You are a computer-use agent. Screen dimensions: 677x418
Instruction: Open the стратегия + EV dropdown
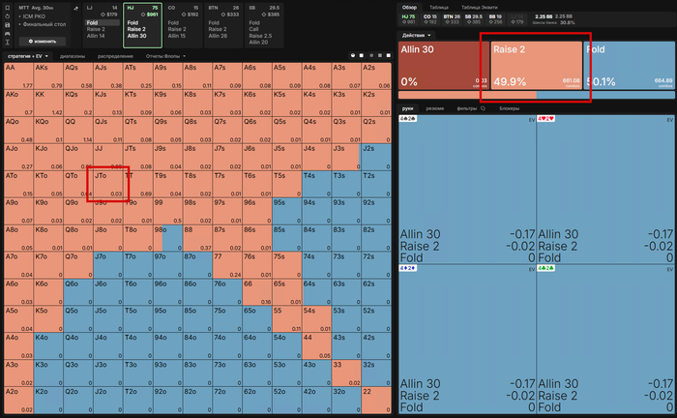[28, 56]
